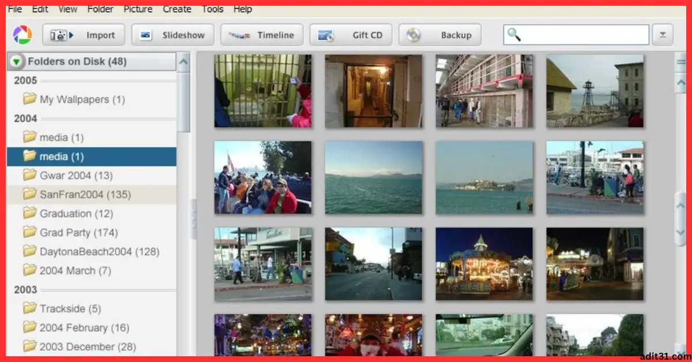Select the 2004 February (16) folder

tap(92, 327)
